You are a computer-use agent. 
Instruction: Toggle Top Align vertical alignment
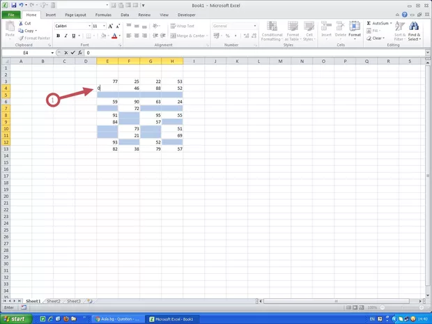129,26
